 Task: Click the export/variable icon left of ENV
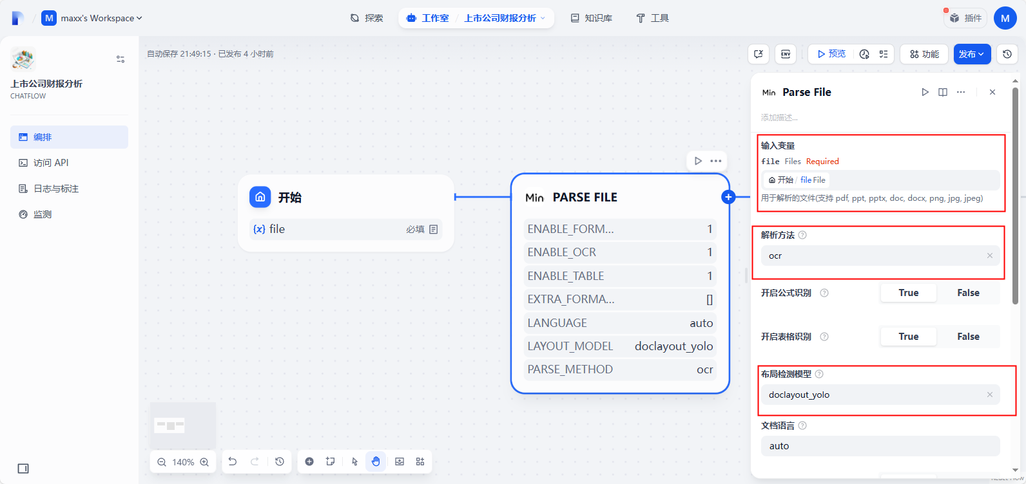click(759, 54)
